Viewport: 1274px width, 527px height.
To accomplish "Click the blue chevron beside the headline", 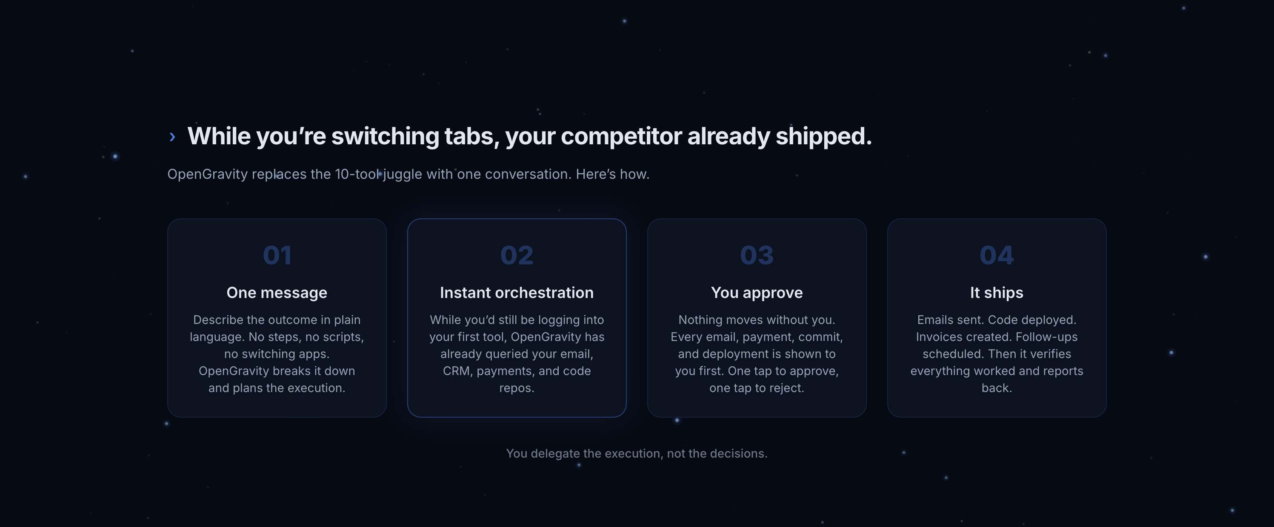I will click(172, 137).
